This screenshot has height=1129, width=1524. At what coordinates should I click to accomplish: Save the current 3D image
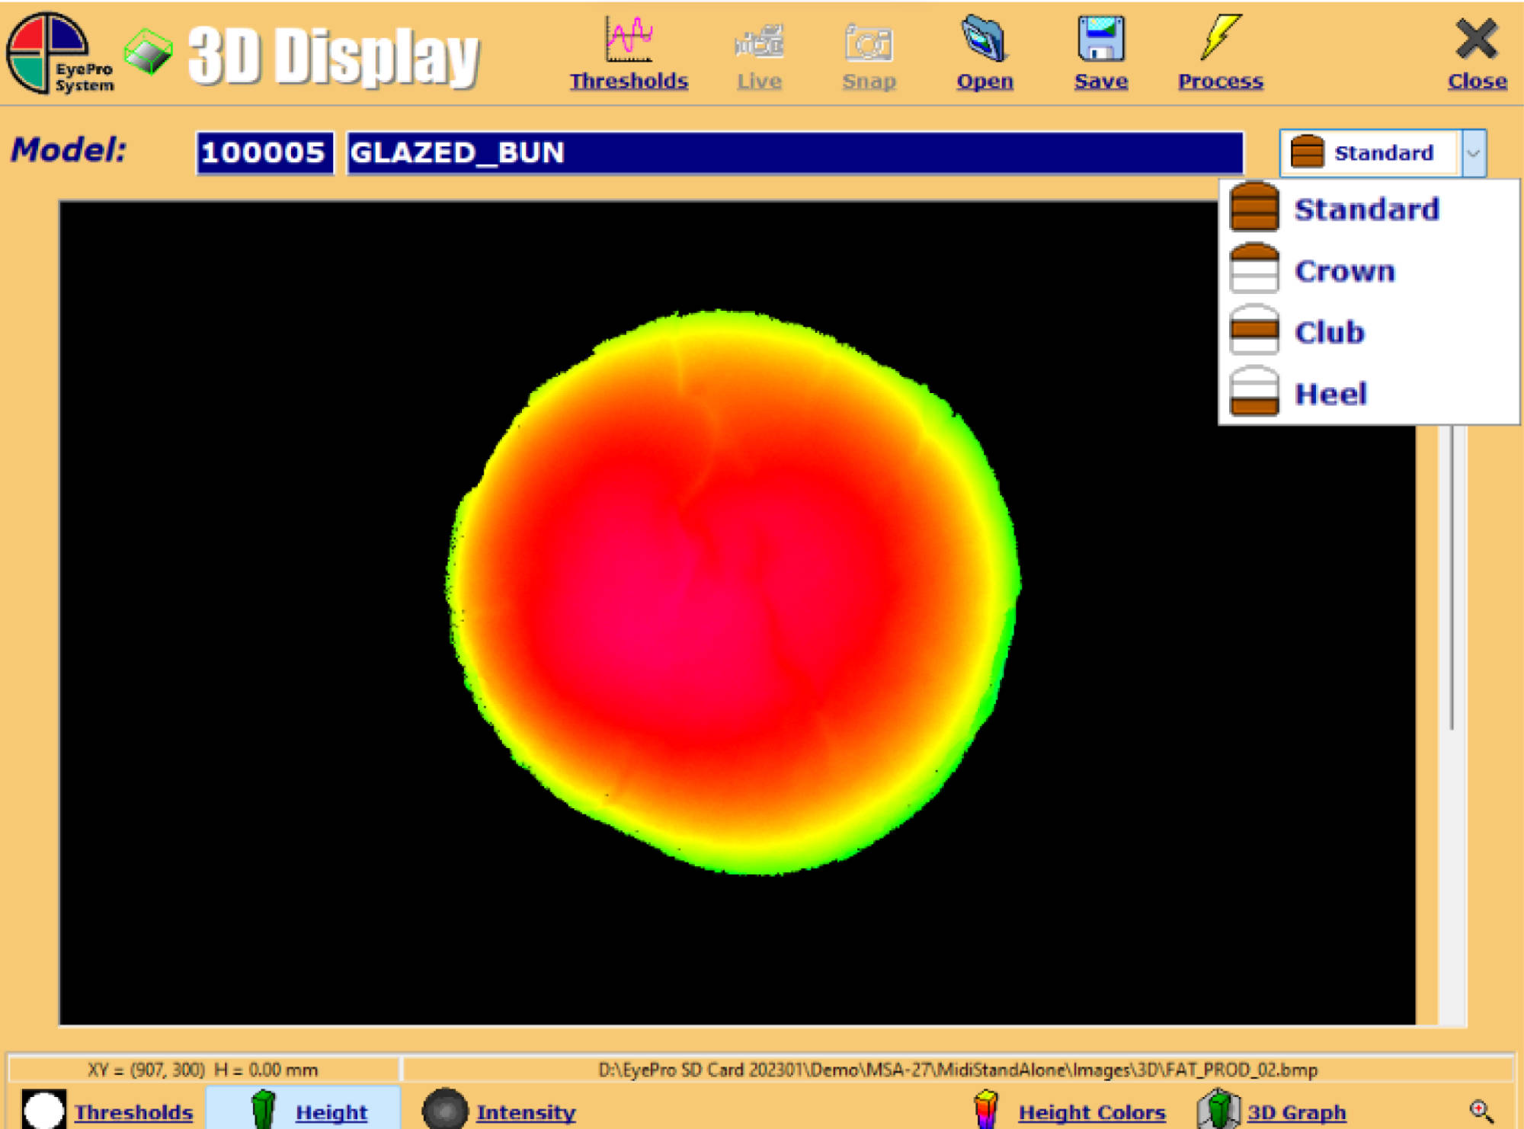(x=1100, y=46)
